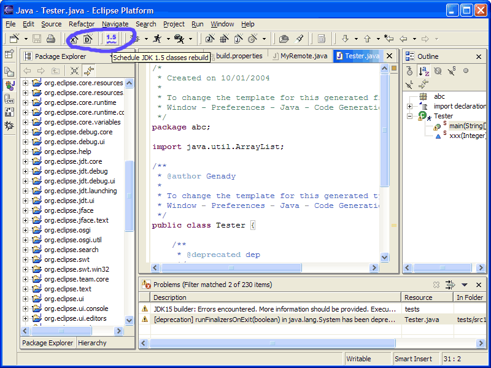Image resolution: width=491 pixels, height=368 pixels.
Task: Sort Problems by Resource column header
Action: [427, 297]
